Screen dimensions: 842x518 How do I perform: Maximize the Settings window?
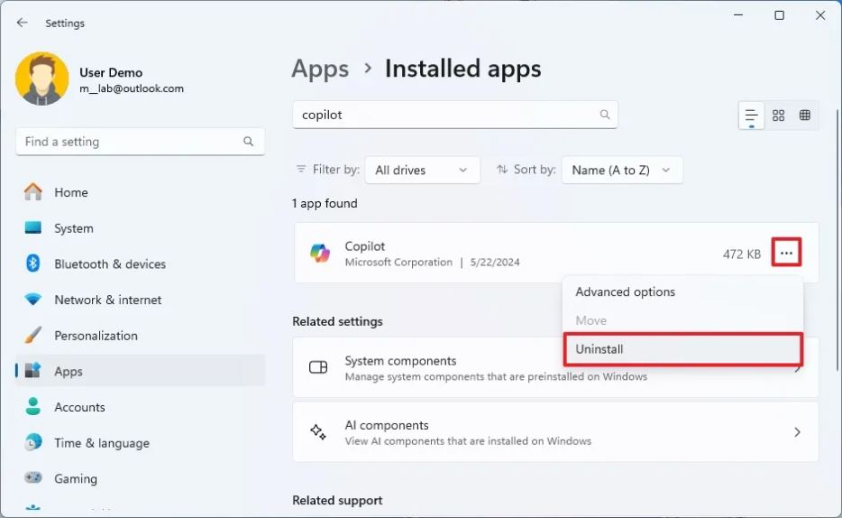pyautogui.click(x=779, y=15)
